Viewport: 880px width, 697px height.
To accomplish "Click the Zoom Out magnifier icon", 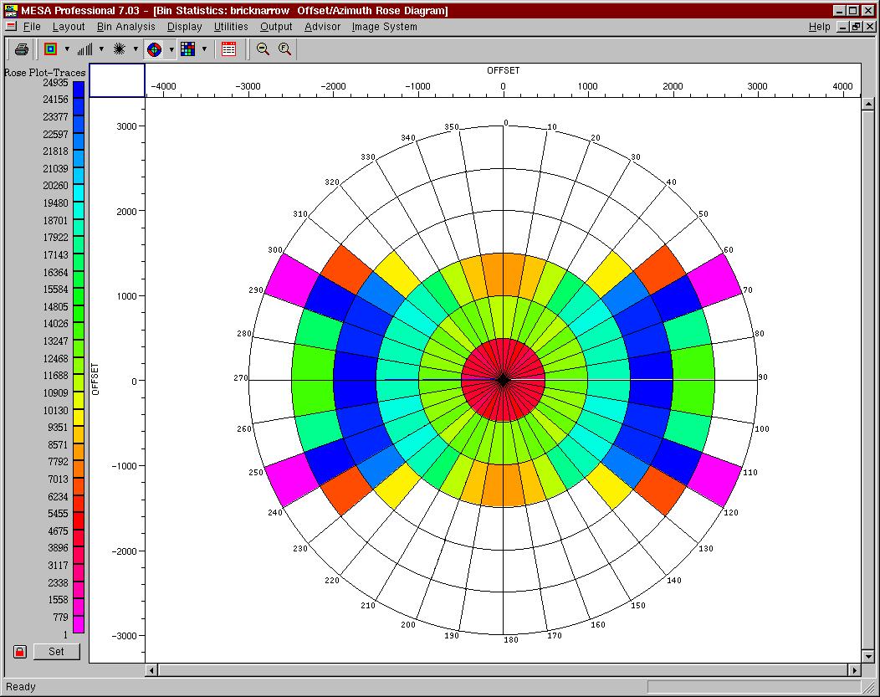I will point(263,49).
